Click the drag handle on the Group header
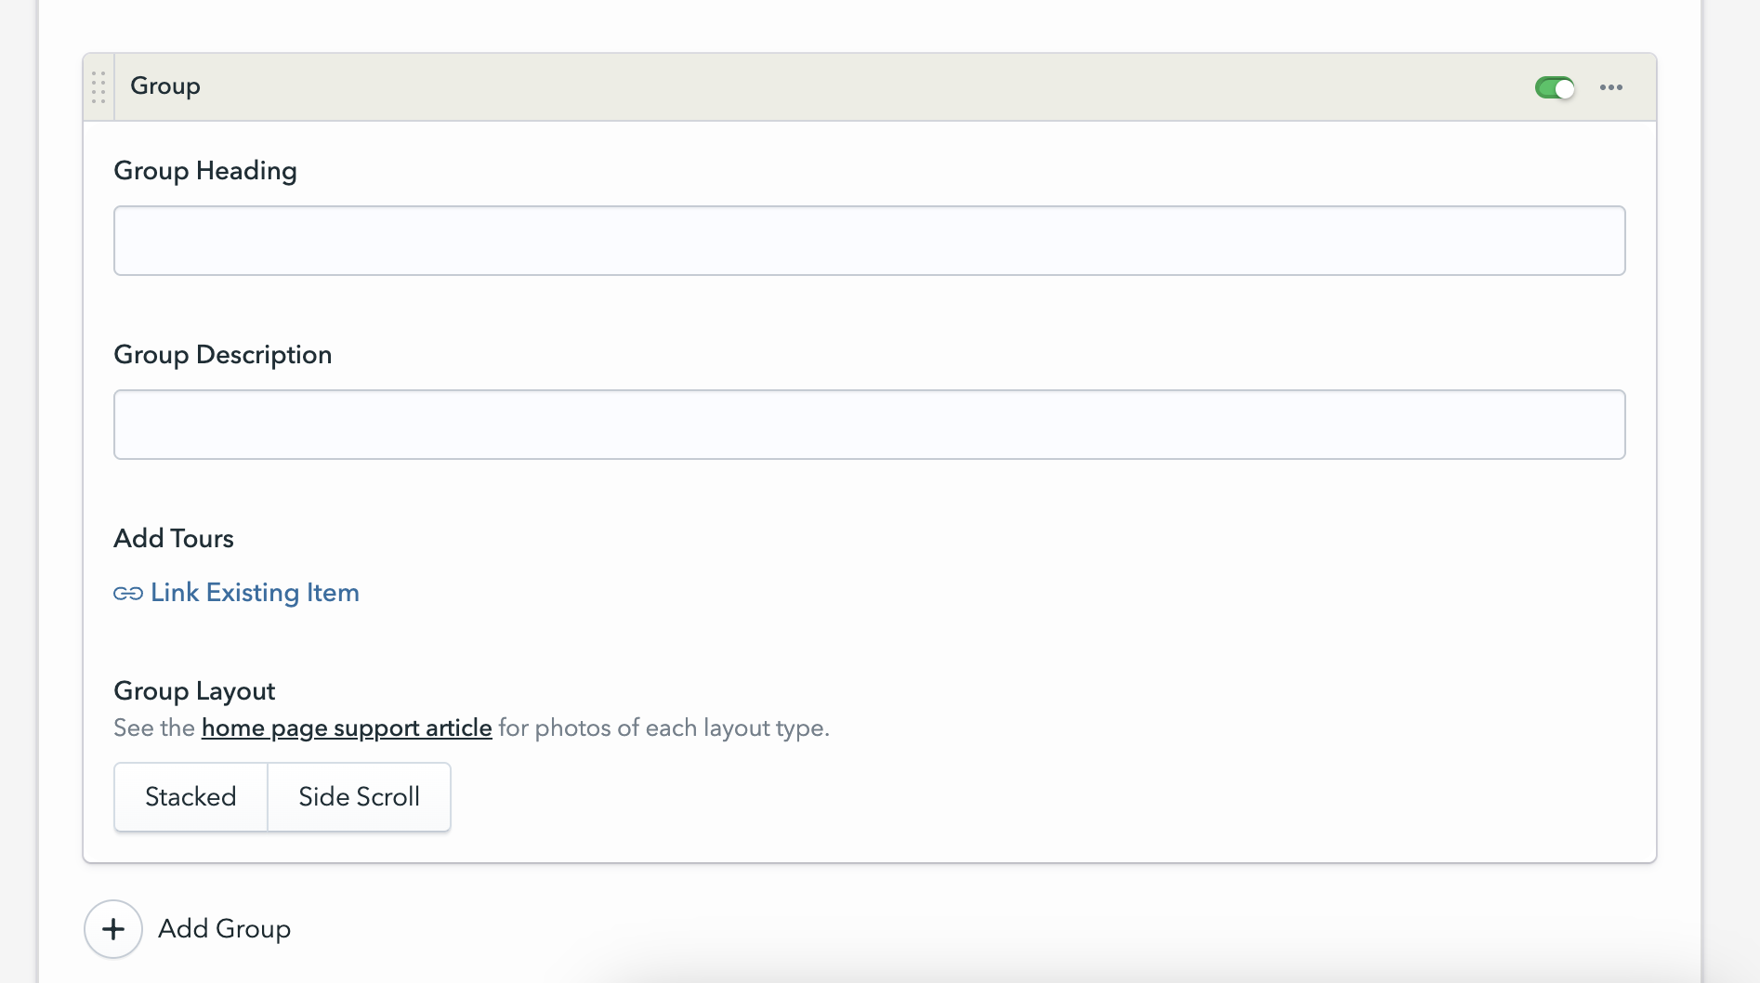This screenshot has height=983, width=1760. 99,86
